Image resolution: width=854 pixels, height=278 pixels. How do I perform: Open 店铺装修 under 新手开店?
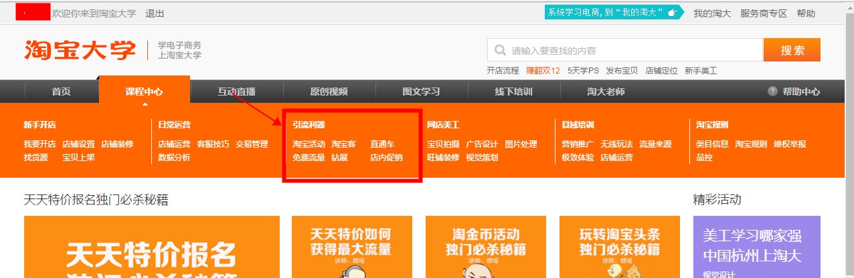(117, 144)
